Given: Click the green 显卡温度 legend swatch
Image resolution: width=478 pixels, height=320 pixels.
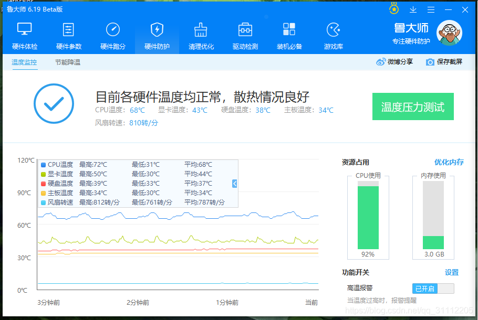Looking at the screenshot, I should [x=43, y=174].
